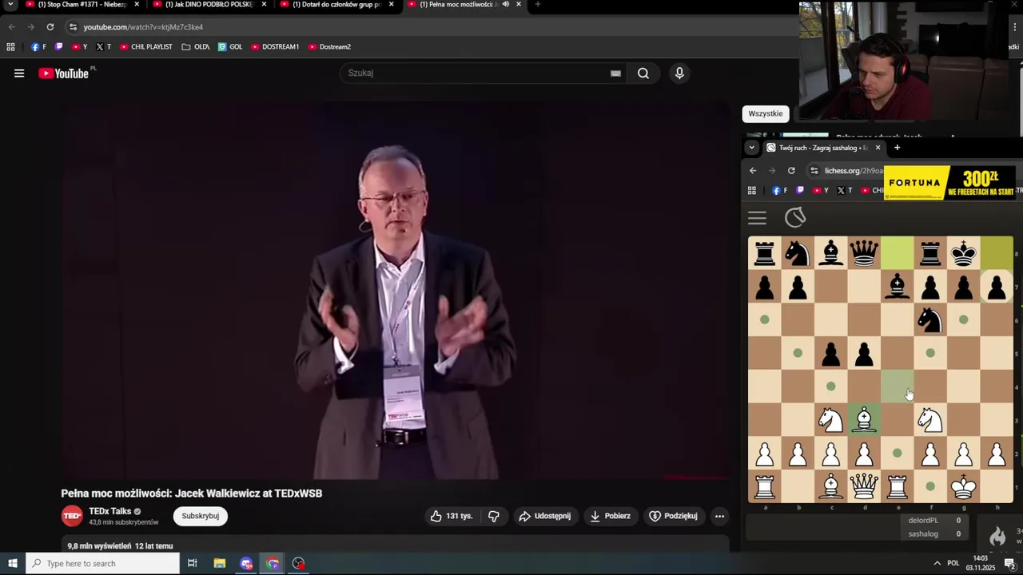Open lichess hamburger menu
The width and height of the screenshot is (1023, 575).
757,218
